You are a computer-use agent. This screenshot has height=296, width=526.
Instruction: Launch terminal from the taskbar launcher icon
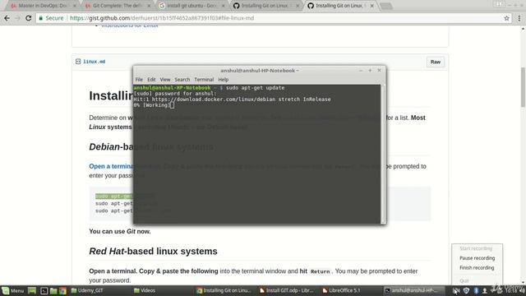pyautogui.click(x=44, y=290)
